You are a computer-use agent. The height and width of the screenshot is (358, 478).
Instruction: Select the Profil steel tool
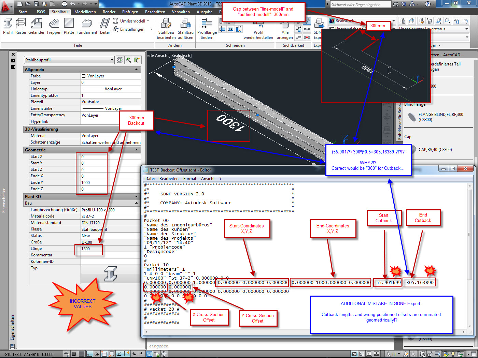8,27
